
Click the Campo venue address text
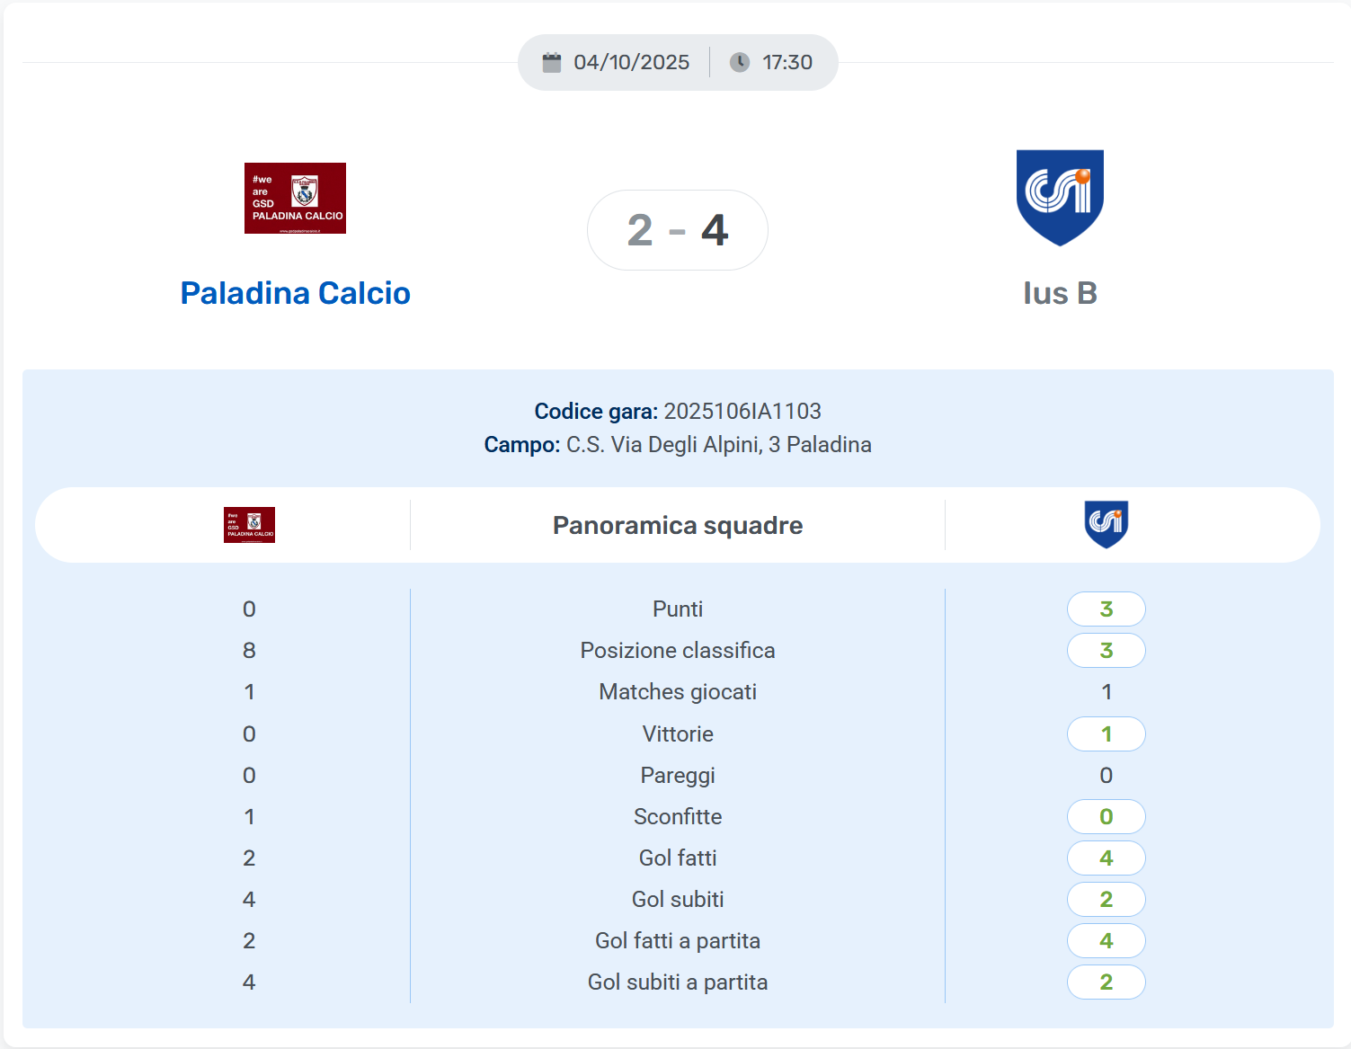[718, 444]
